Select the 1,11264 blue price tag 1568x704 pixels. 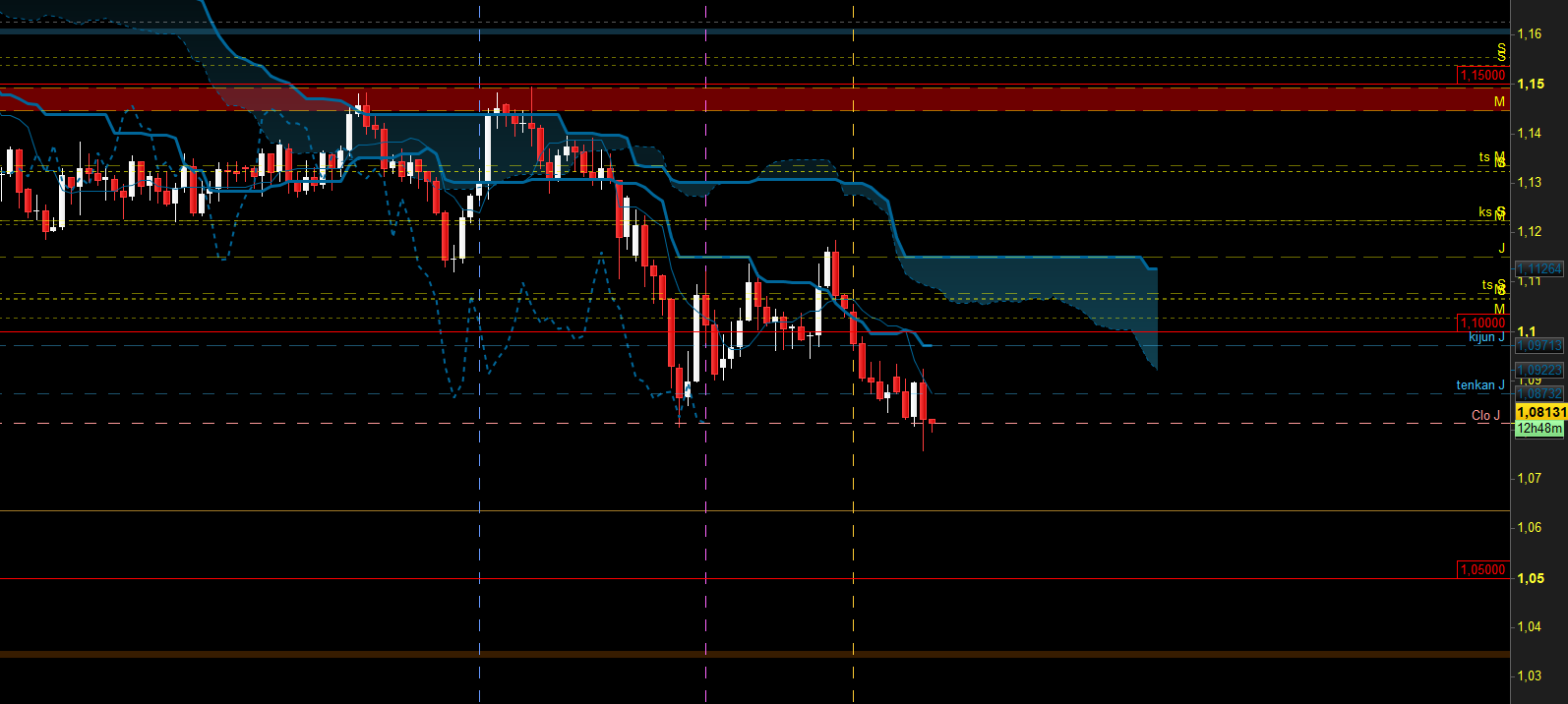pyautogui.click(x=1539, y=268)
